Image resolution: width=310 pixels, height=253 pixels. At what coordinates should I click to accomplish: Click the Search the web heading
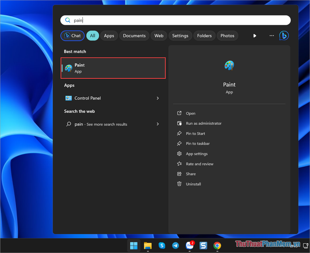pos(79,111)
